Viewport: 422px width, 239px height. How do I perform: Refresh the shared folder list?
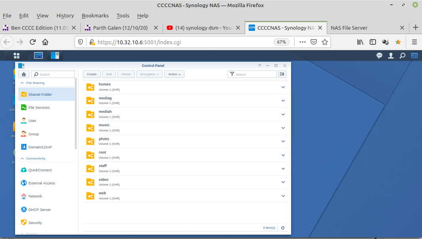coord(283,228)
